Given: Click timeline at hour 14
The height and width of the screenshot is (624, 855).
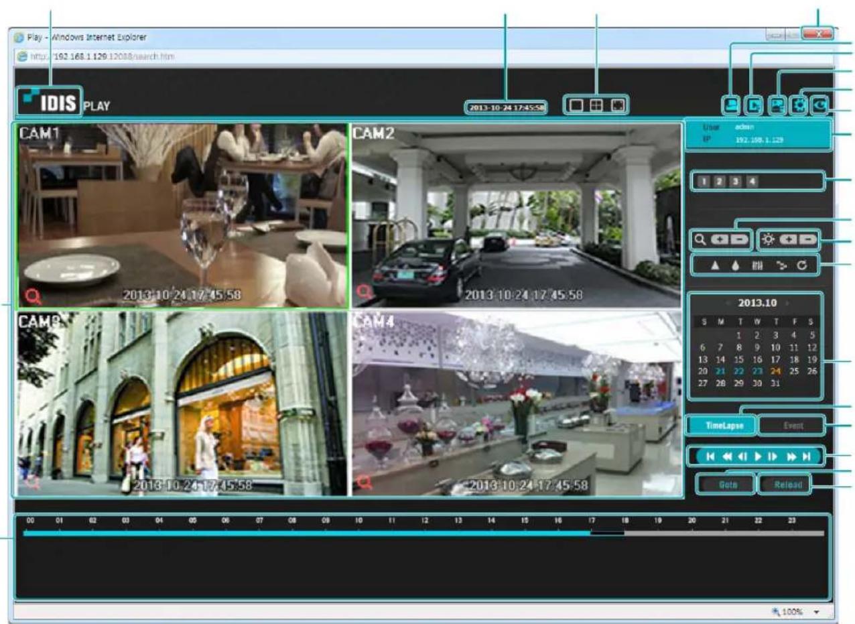Looking at the screenshot, I should [x=492, y=533].
